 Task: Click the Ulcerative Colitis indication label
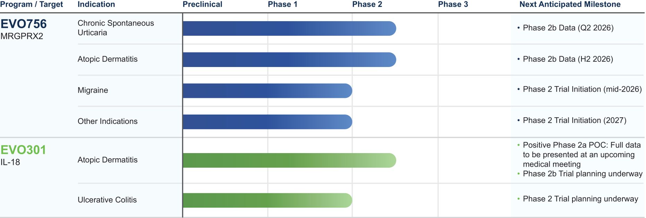[x=107, y=200]
